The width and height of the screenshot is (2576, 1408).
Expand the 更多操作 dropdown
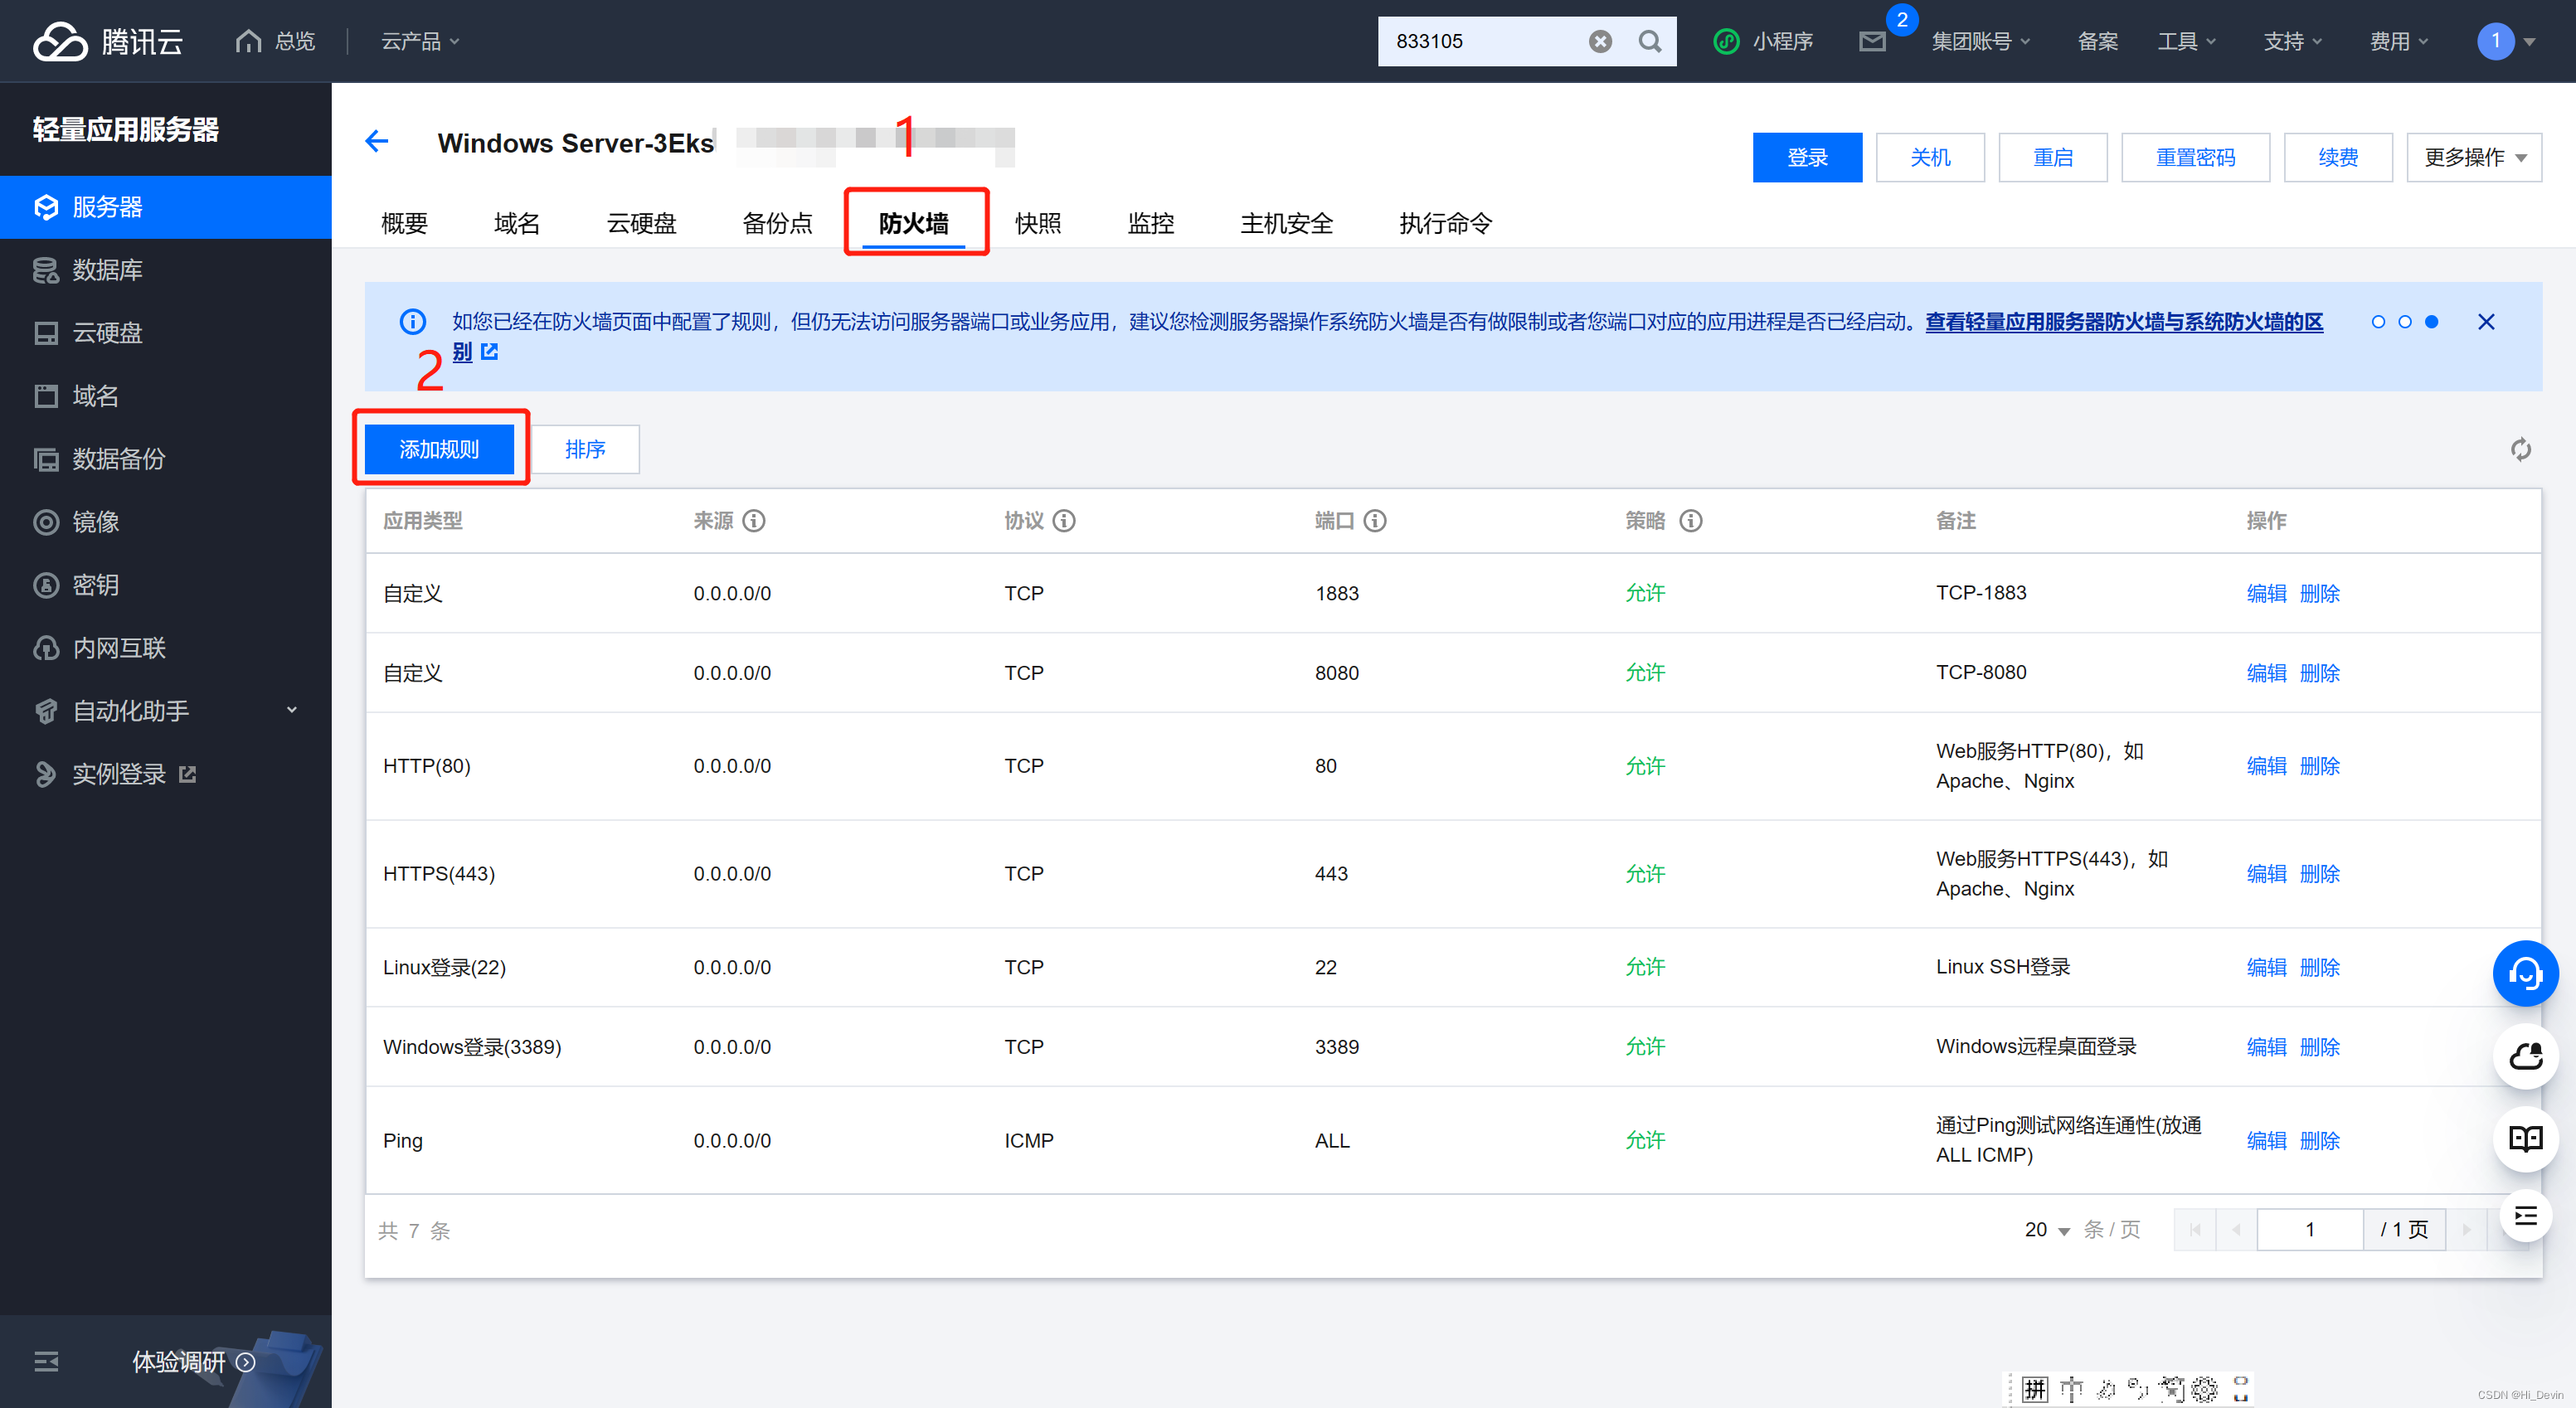[x=2474, y=157]
